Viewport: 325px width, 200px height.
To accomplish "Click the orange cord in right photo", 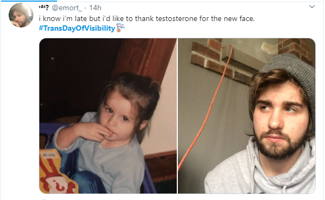I will click(x=209, y=108).
